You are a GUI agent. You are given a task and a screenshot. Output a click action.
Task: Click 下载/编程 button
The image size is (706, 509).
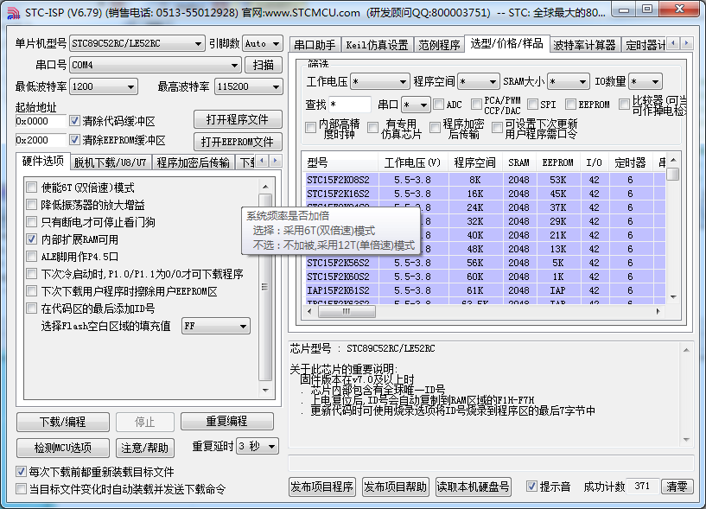click(63, 422)
